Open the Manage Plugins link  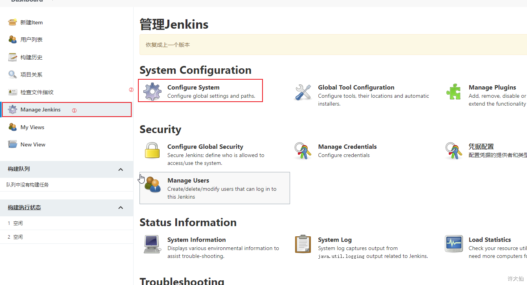(x=492, y=87)
